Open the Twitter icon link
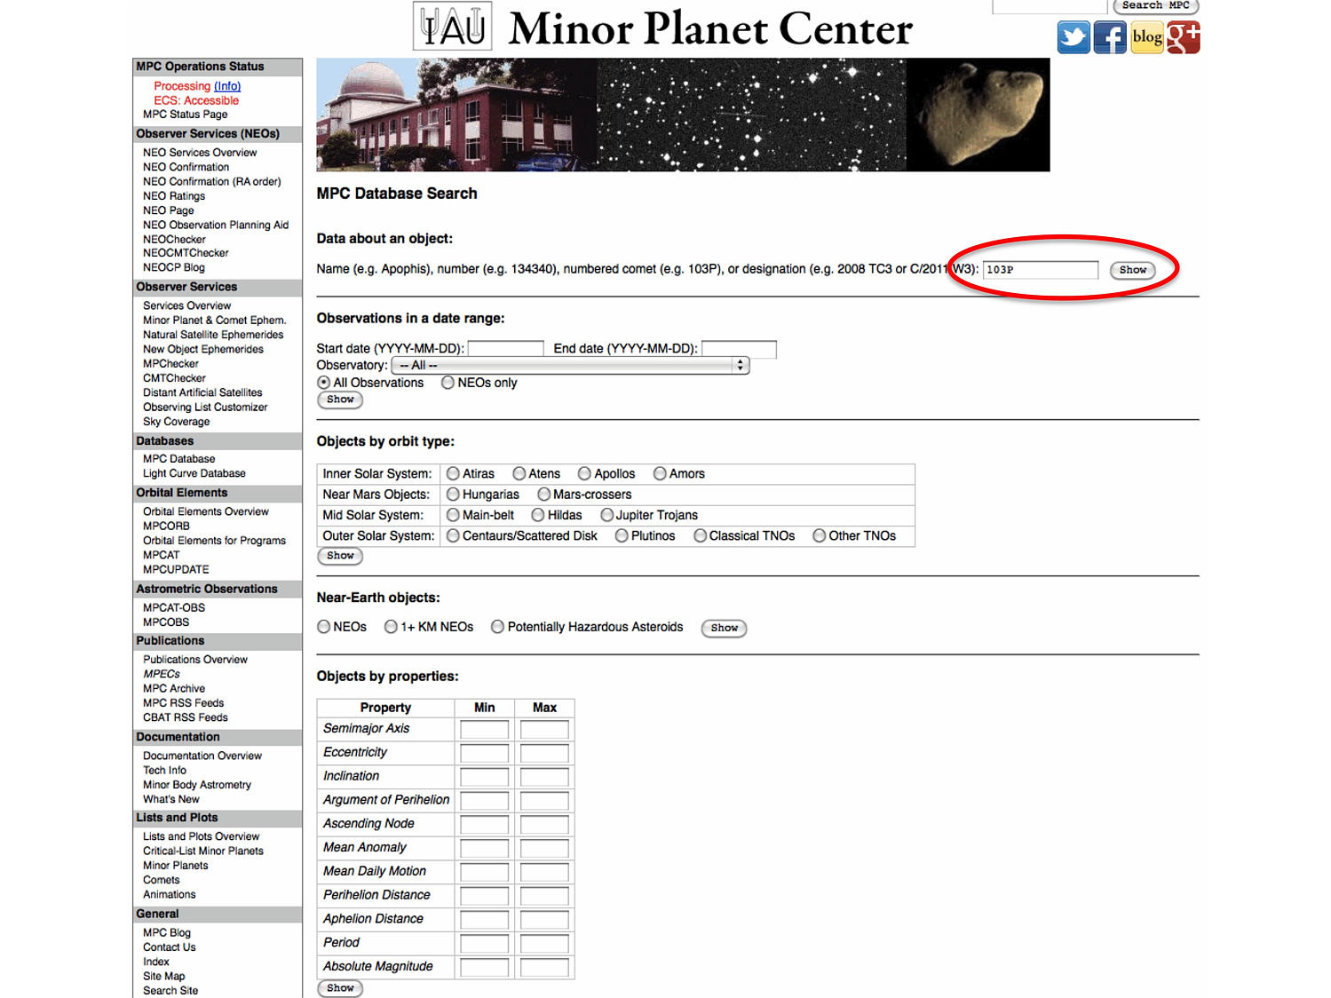This screenshot has width=1331, height=998. (x=1073, y=37)
